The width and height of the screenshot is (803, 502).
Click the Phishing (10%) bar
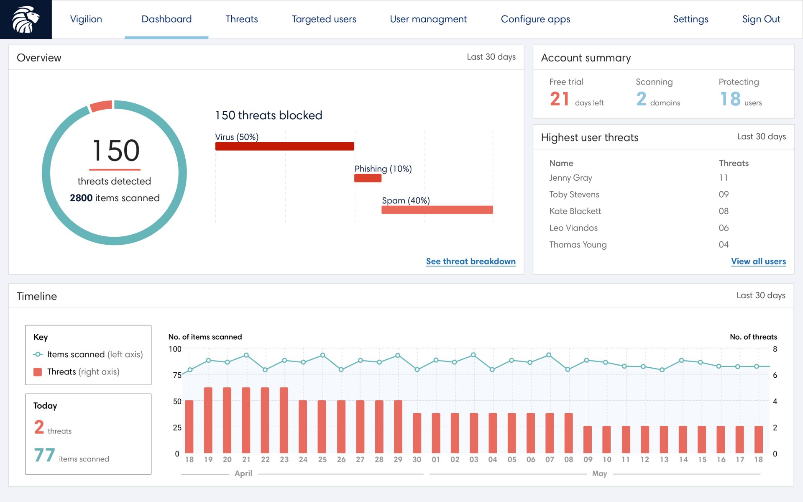(368, 178)
